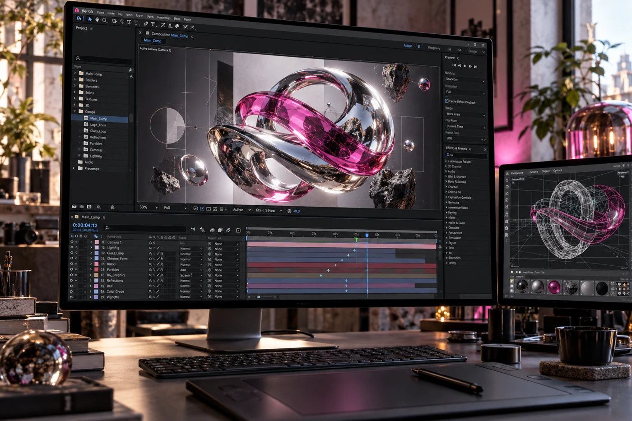Click Play in the Preview panel
Viewport: 632px width, 421px height.
point(465,66)
